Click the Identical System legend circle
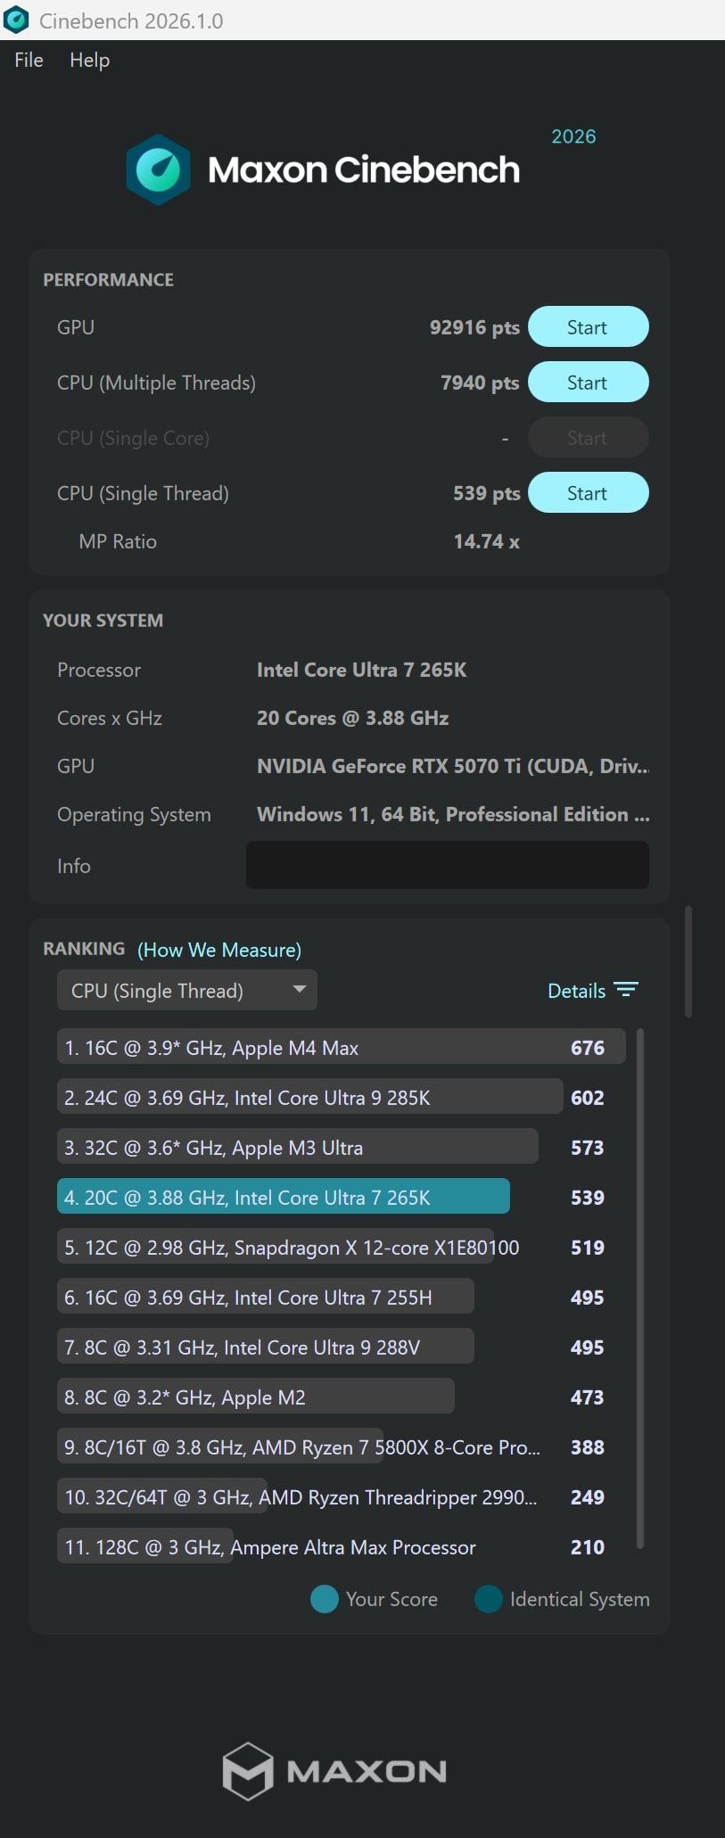The image size is (725, 1838). [x=489, y=1599]
